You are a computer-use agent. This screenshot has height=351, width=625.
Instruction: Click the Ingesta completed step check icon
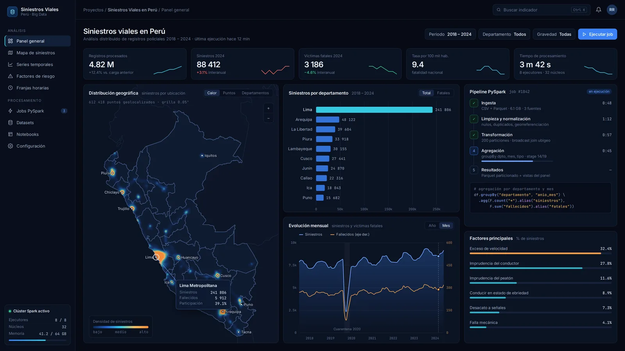pos(474,103)
